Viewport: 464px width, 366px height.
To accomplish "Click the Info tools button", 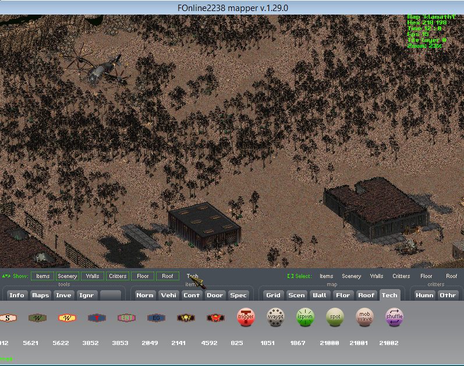I will click(x=17, y=295).
